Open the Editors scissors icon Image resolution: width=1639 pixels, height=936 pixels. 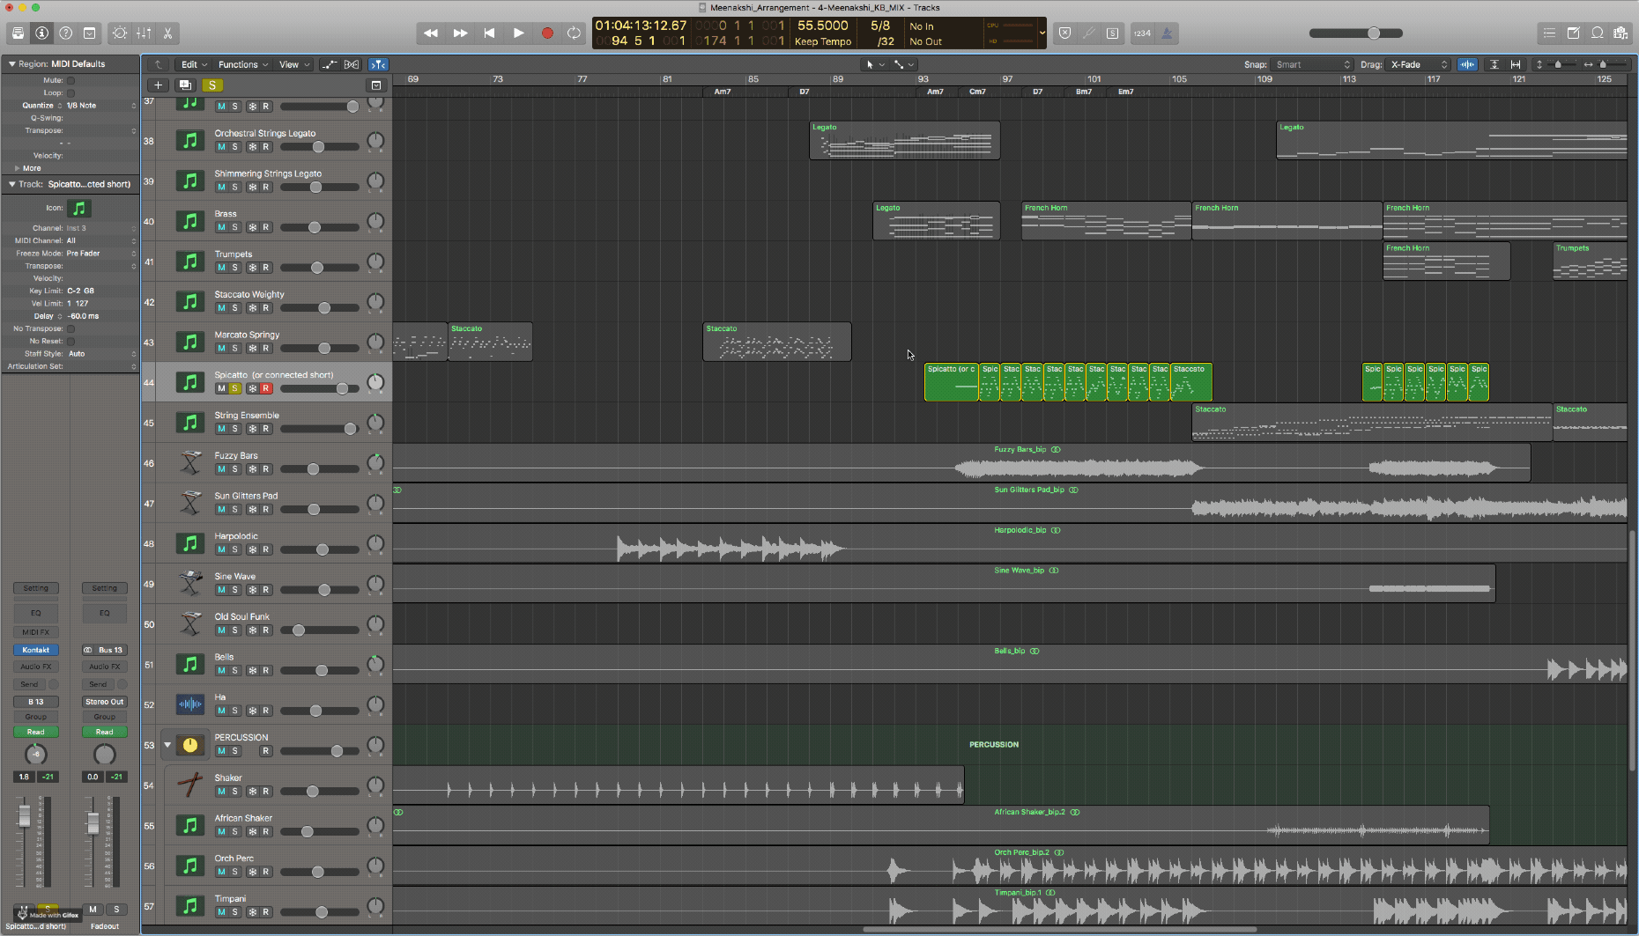pos(167,33)
